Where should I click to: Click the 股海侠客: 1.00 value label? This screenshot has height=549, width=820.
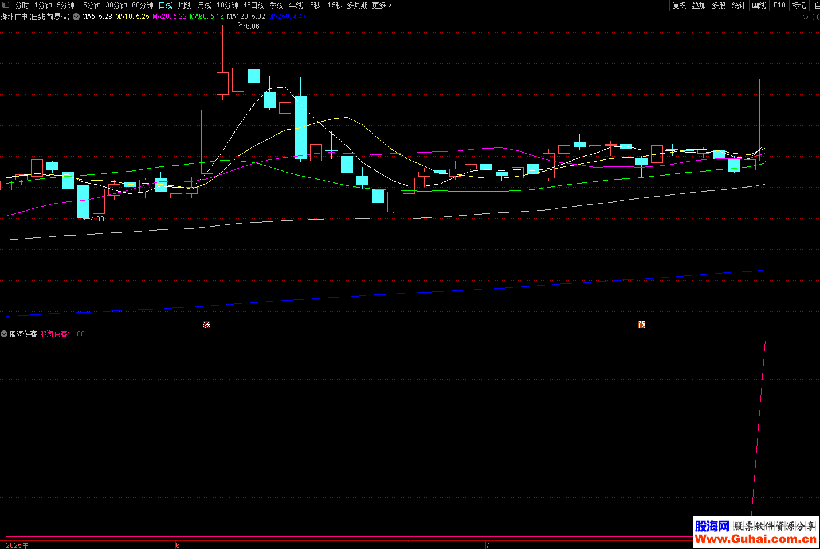point(62,334)
